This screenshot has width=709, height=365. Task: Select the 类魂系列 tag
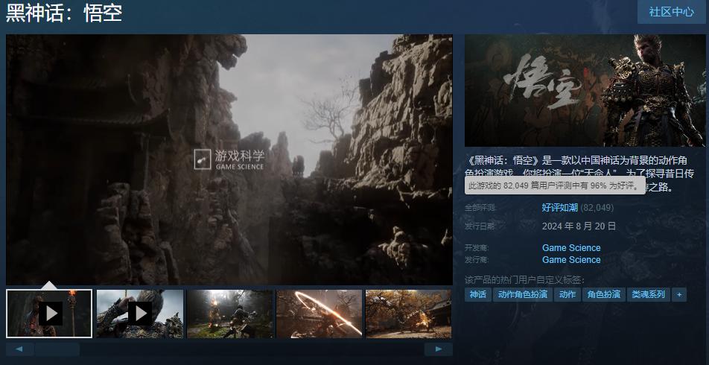[649, 294]
